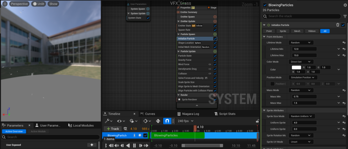Delete the Initialize Particle module via trash icon
348x149 pixels.
(337, 25)
